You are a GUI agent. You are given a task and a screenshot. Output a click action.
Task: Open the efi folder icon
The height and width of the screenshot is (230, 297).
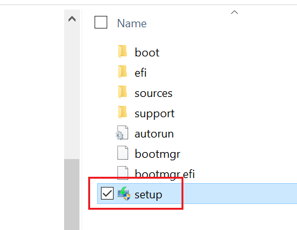pyautogui.click(x=122, y=72)
